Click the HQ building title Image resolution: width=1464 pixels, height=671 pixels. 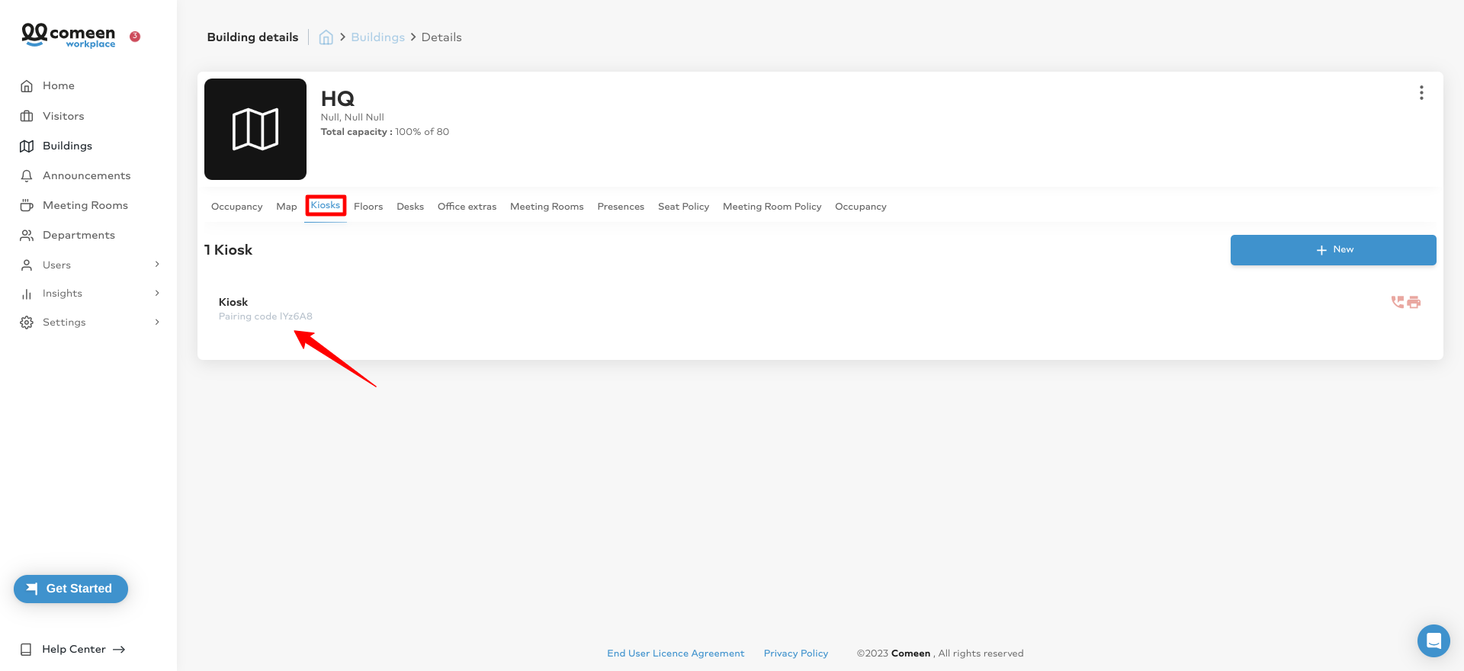click(x=338, y=98)
